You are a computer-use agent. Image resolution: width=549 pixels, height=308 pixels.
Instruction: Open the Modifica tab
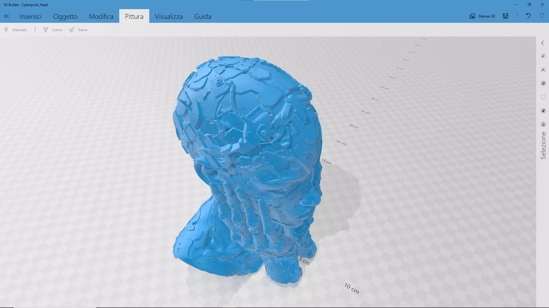click(101, 16)
